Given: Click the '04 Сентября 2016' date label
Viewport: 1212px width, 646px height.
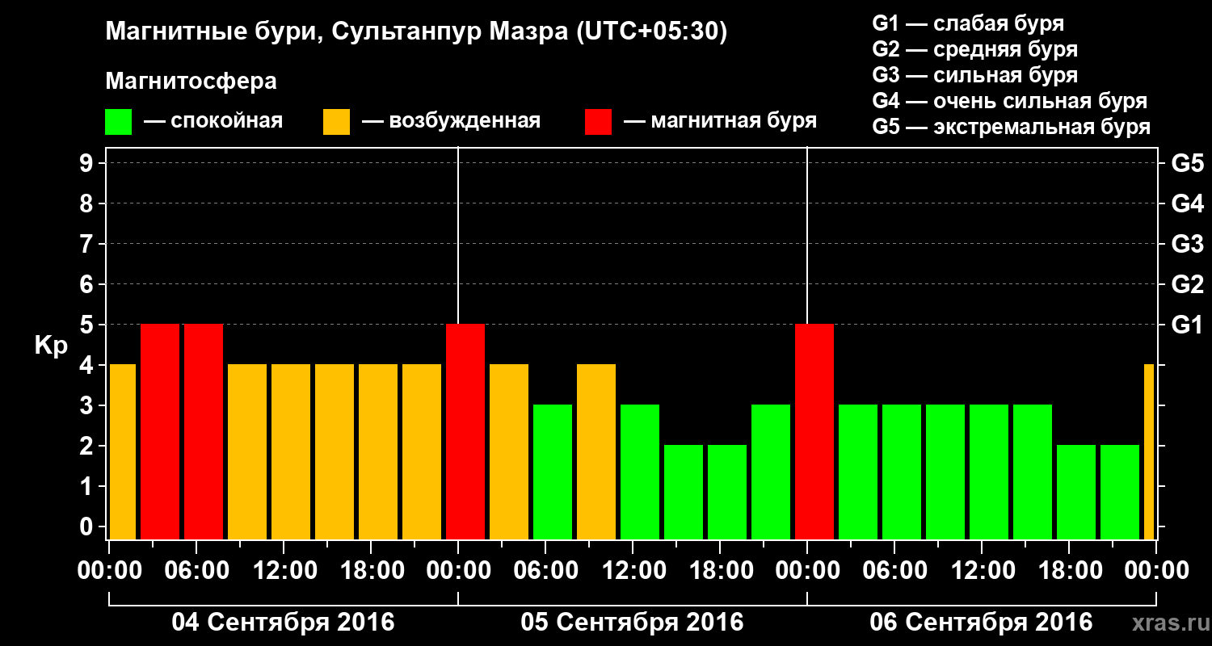Looking at the screenshot, I should (x=284, y=623).
